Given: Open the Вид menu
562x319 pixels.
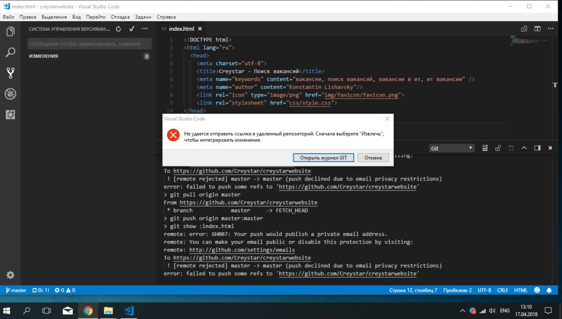Looking at the screenshot, I should [76, 17].
